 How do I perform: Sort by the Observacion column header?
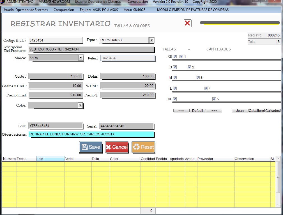click(252, 159)
